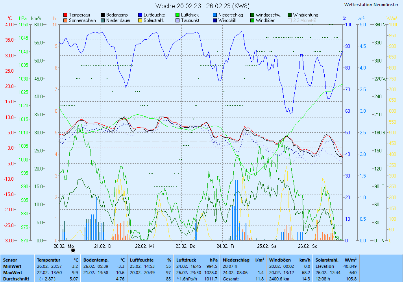Click the Temperatur column header in the table

pyautogui.click(x=48, y=260)
